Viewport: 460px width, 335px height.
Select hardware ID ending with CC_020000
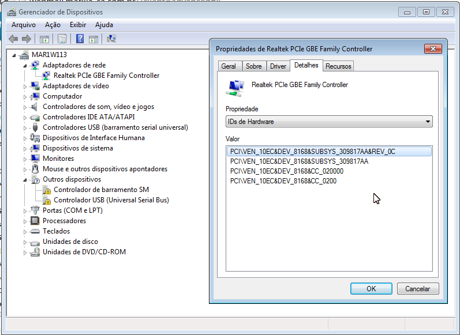click(287, 171)
